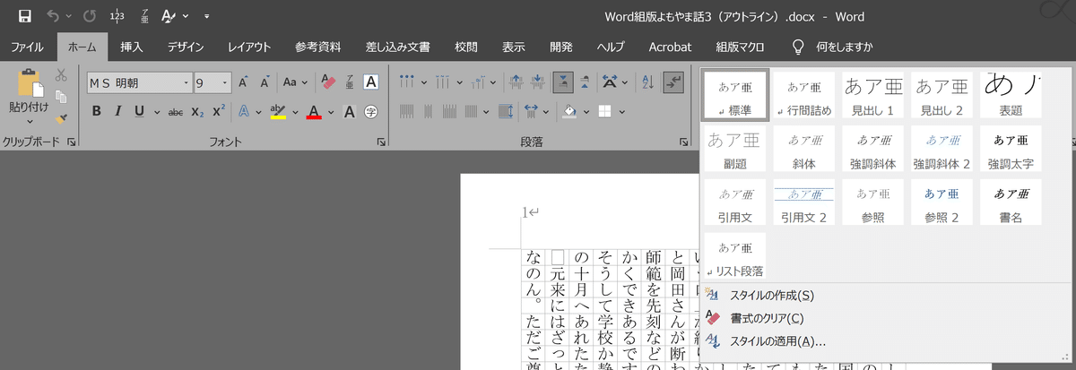The image size is (1076, 370).
Task: Open the underline style dropdown arrow
Action: [x=156, y=112]
